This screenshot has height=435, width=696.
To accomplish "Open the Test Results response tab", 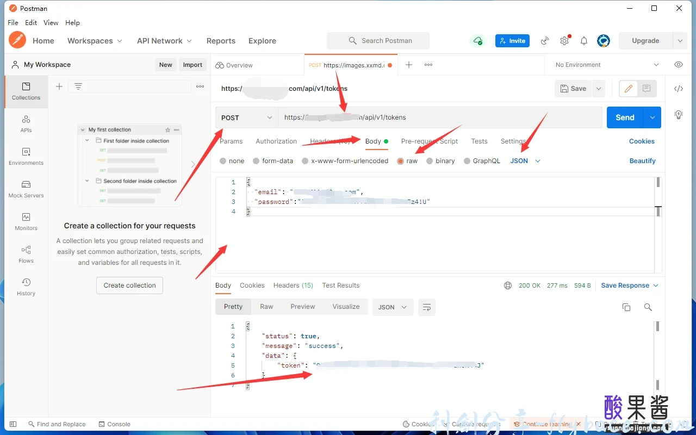I will pos(340,285).
